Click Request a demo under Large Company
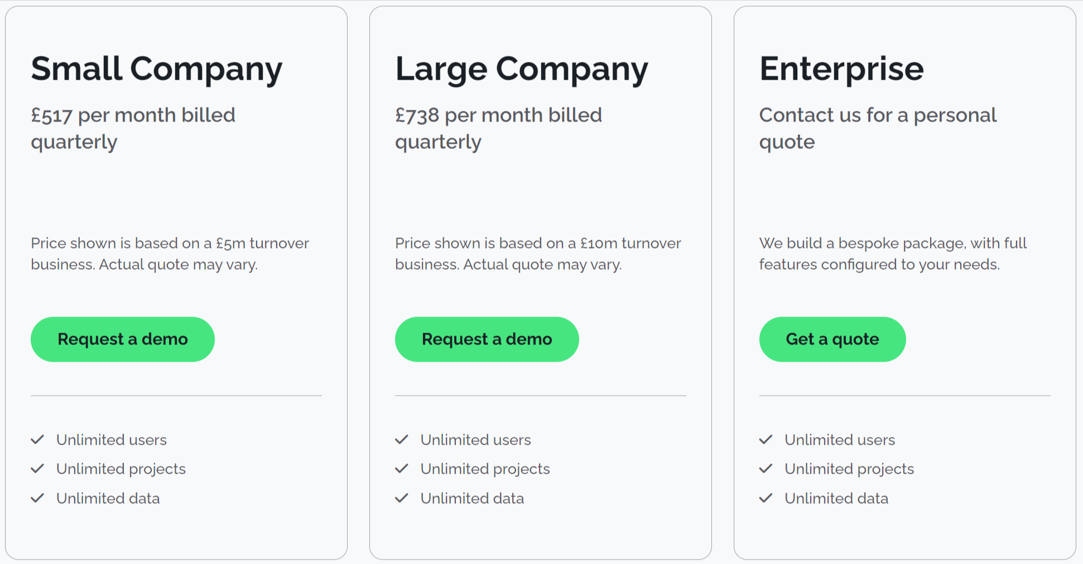This screenshot has width=1083, height=564. pyautogui.click(x=487, y=339)
